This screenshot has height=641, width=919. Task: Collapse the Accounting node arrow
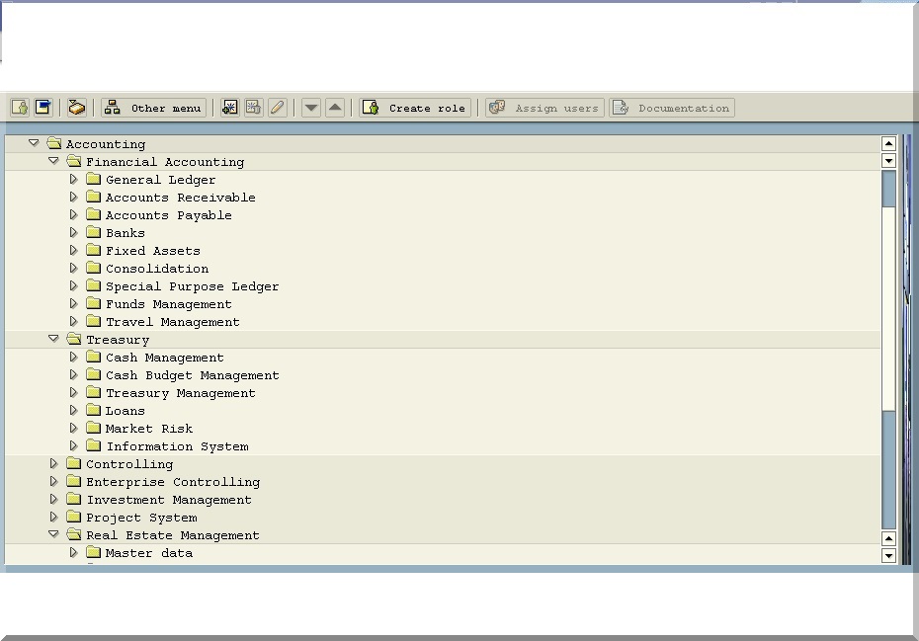[x=34, y=143]
